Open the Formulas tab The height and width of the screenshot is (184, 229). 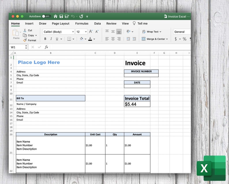click(82, 24)
